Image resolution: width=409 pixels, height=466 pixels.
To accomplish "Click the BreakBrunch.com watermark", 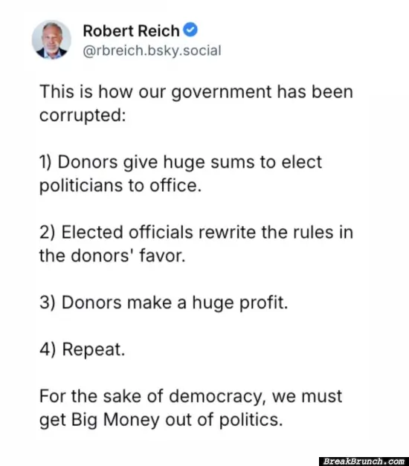I will pyautogui.click(x=364, y=462).
